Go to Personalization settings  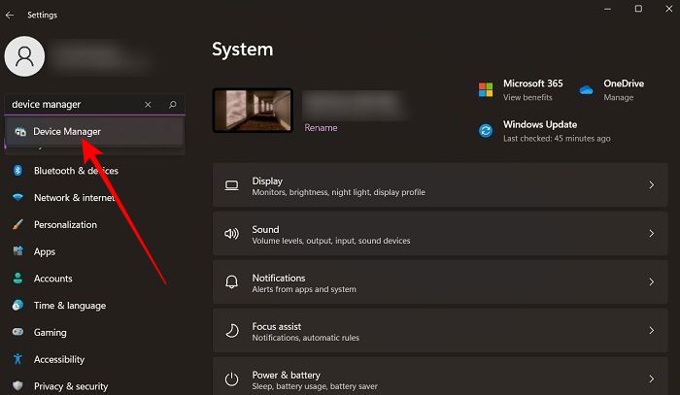coord(65,224)
